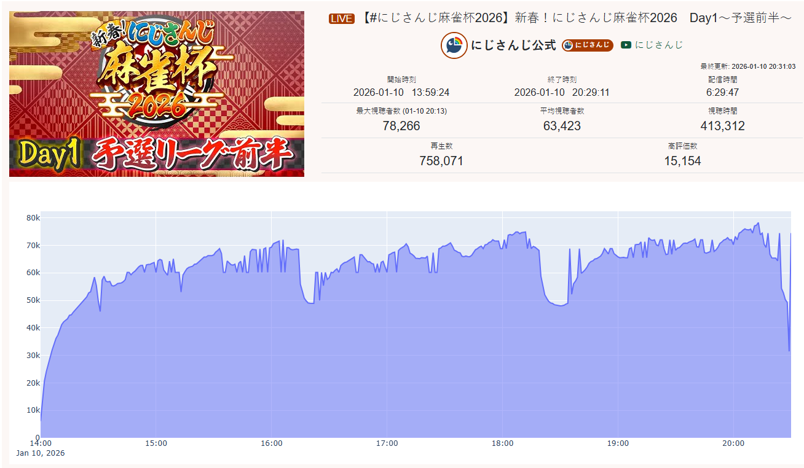Screen dimensions: 804x468
Task: Click the 18:00 time axis label
Action: coord(503,443)
